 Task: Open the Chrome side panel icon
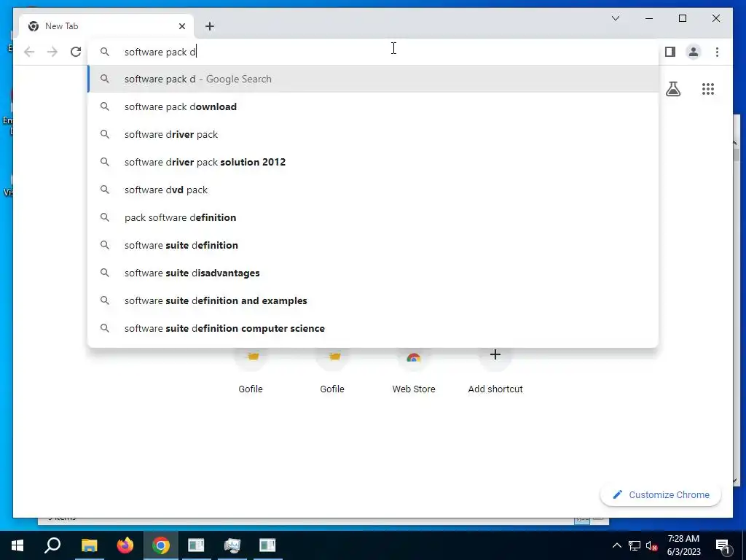[x=670, y=52]
